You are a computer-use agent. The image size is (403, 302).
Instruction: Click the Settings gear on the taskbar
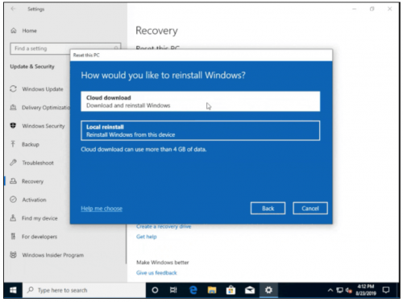click(x=268, y=290)
